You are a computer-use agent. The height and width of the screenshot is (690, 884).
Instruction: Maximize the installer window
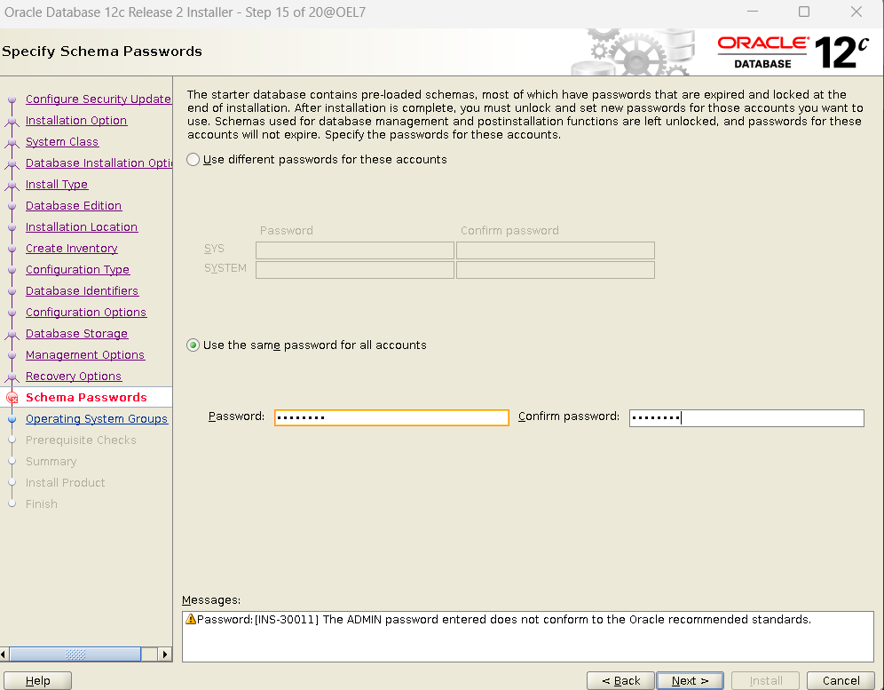pos(804,12)
